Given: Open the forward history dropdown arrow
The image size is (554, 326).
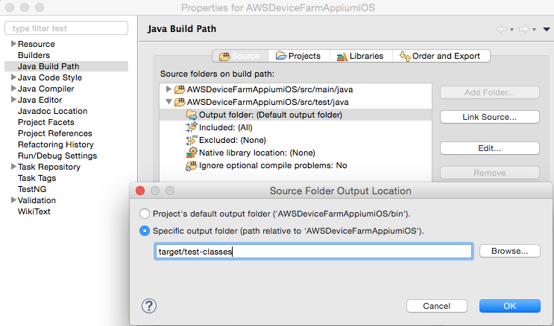Looking at the screenshot, I should click(x=534, y=30).
